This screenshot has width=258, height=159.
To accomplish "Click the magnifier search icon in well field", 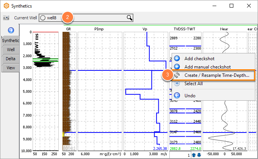I will tap(130, 18).
